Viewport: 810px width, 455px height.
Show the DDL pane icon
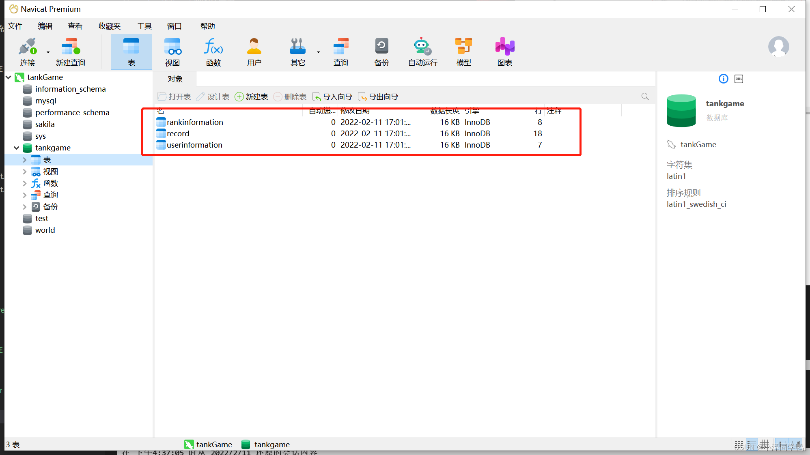[x=739, y=79]
